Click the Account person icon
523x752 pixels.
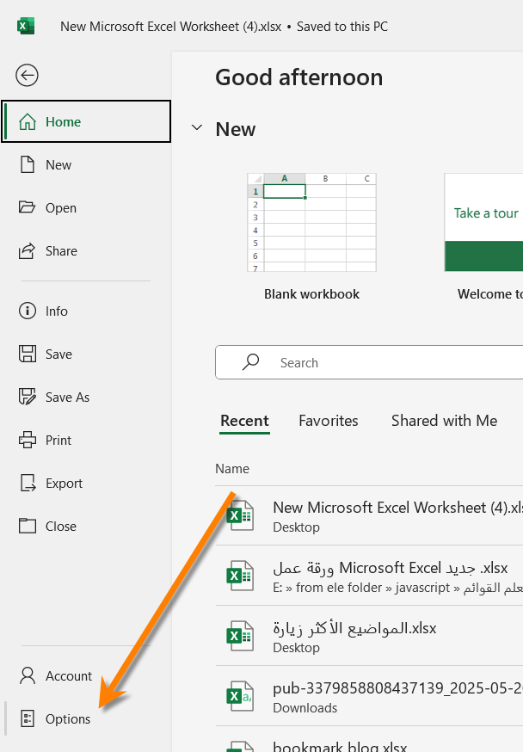[x=28, y=675]
